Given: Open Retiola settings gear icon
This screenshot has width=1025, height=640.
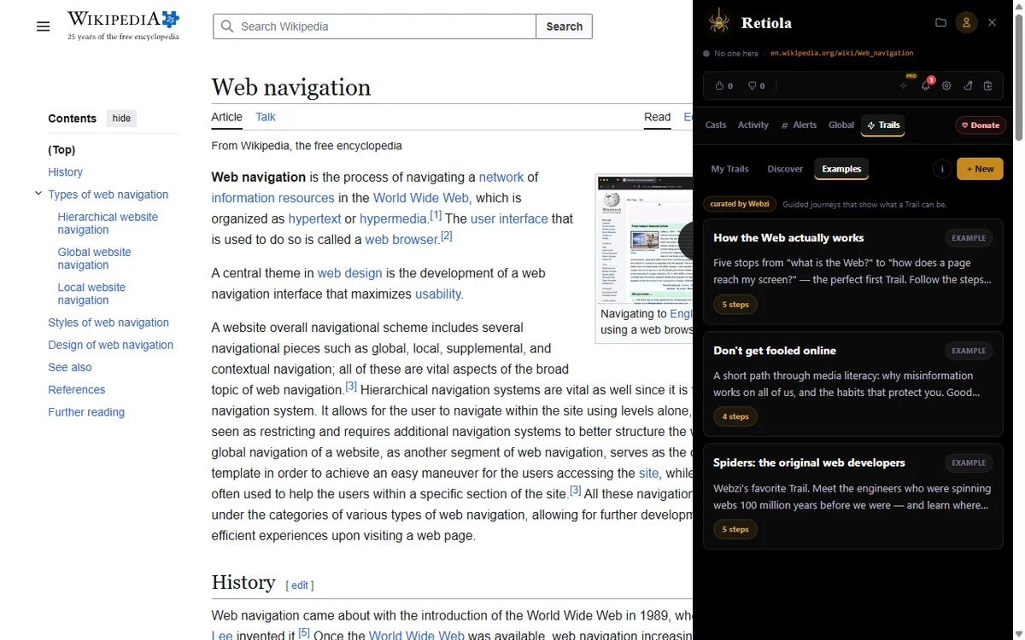Looking at the screenshot, I should (x=946, y=85).
